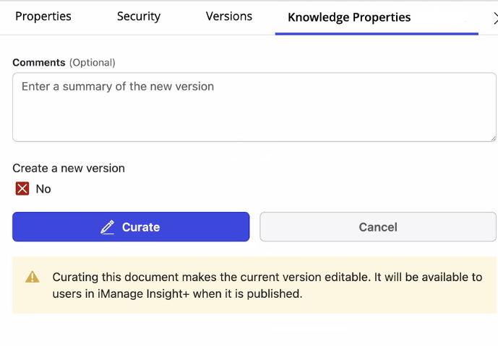Click the 'No' label next to the checkbox
The width and height of the screenshot is (498, 346).
(x=43, y=189)
